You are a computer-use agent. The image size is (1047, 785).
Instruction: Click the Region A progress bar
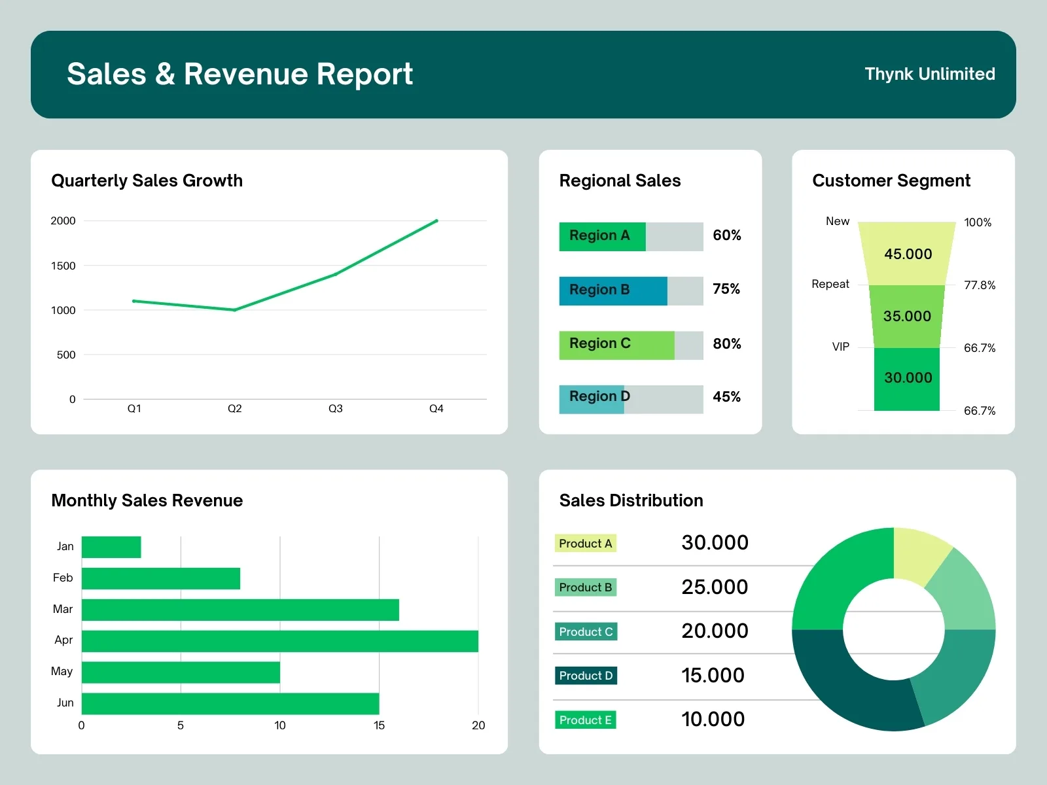click(x=631, y=236)
